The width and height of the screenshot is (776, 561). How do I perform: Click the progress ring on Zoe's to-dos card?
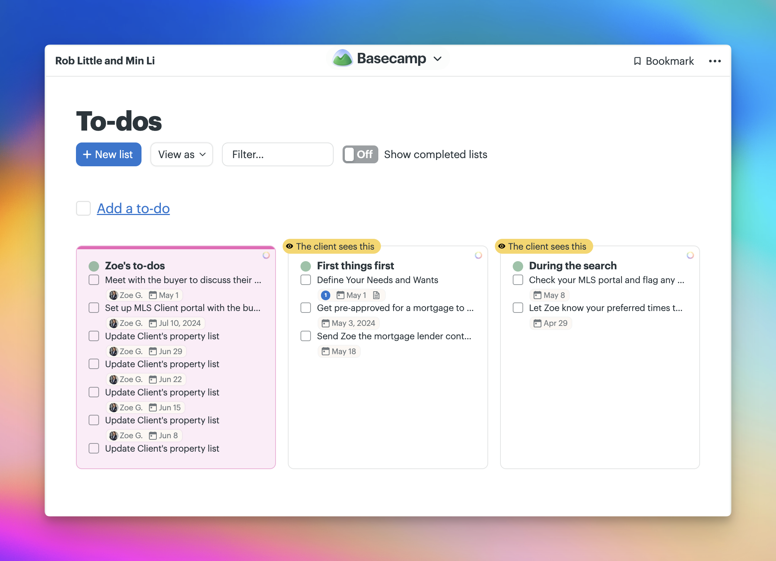point(266,255)
